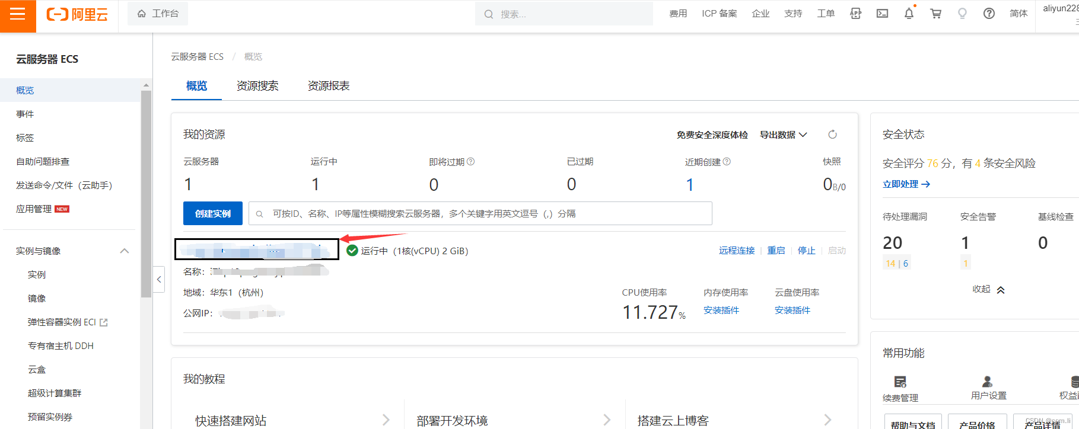Open 镜像 in the sidebar
Screen dimensions: 1079x429
coord(37,298)
